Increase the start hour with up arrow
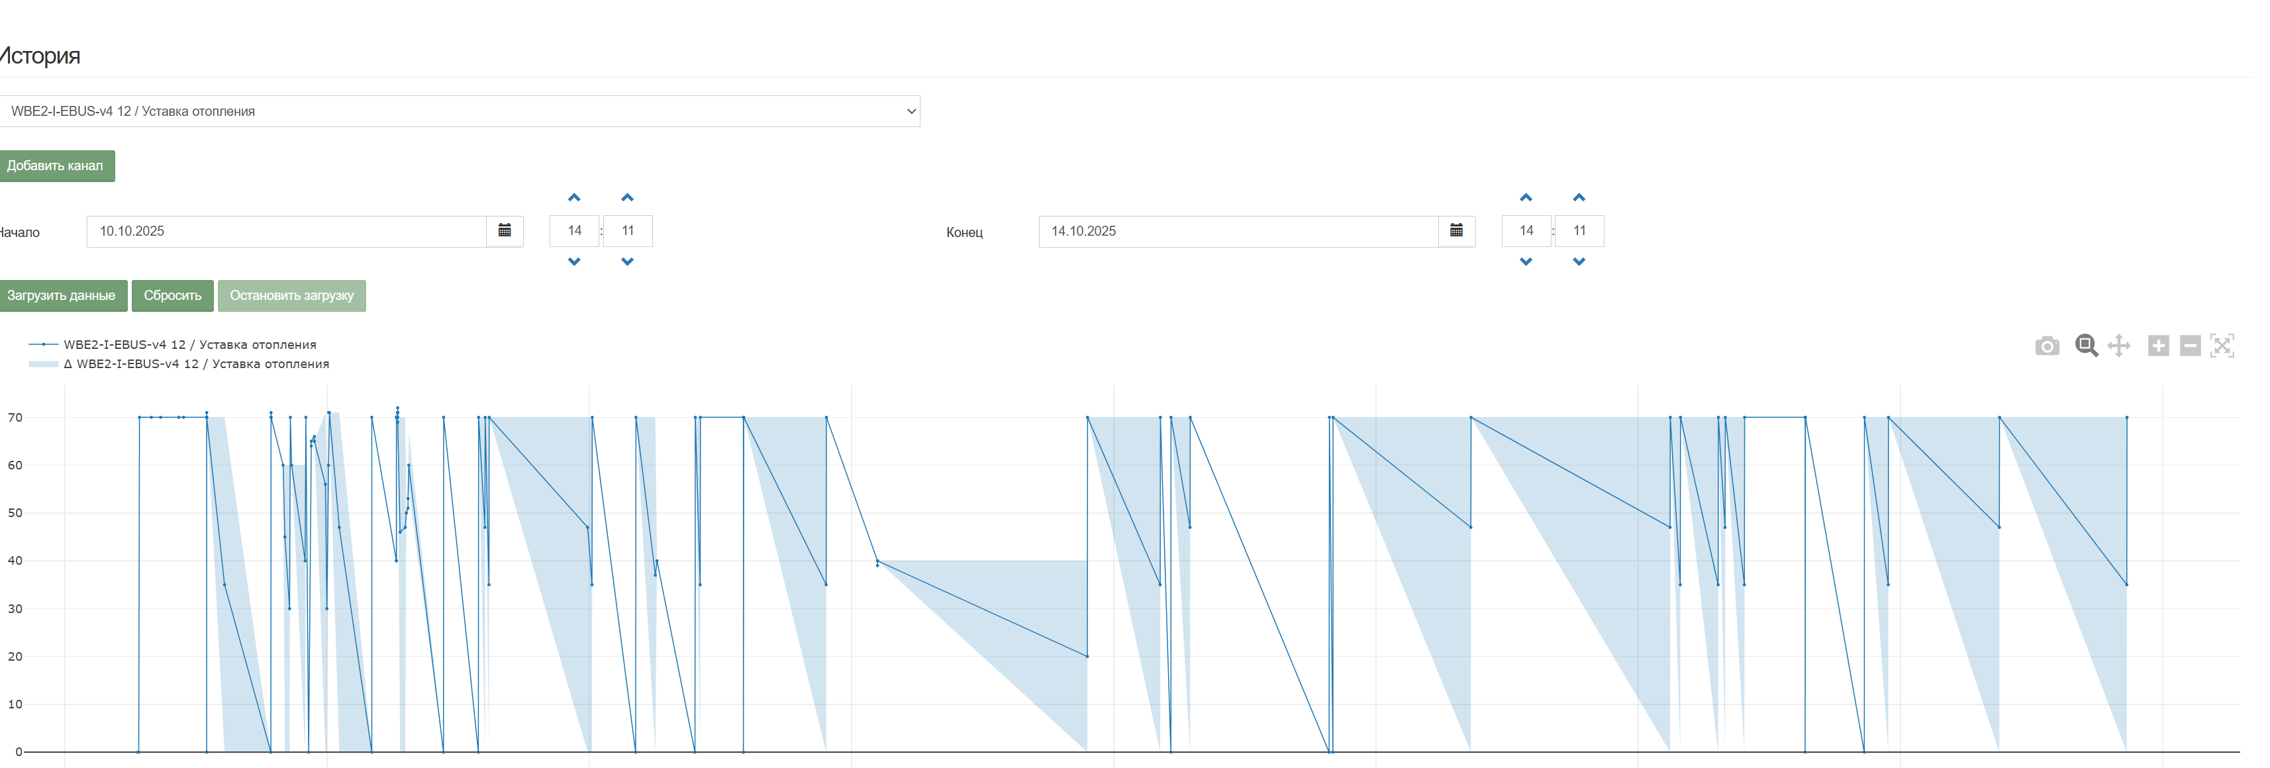The width and height of the screenshot is (2270, 768). 573,197
